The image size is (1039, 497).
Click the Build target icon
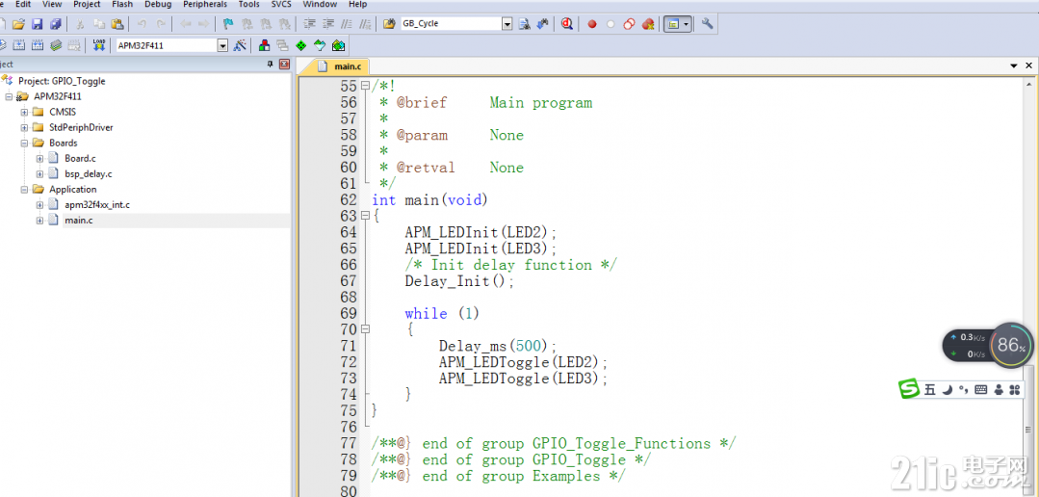pyautogui.click(x=18, y=45)
